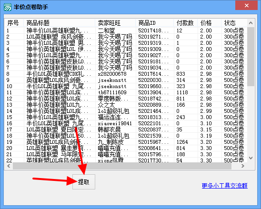Select product ID 52019027... in row 5
261x209 pixels.
coord(153,55)
